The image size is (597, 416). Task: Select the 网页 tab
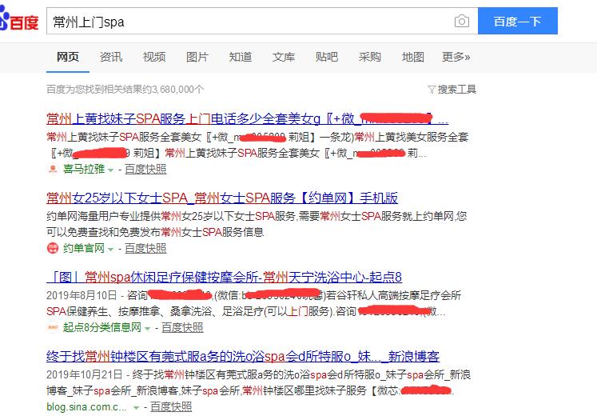(68, 57)
